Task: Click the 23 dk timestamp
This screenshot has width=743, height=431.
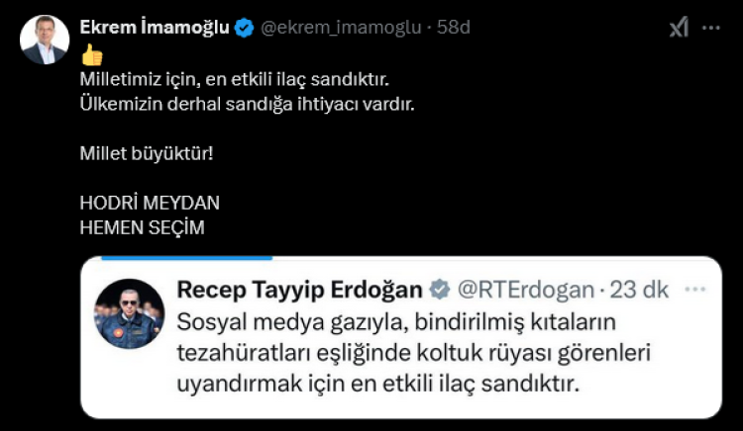Action: (639, 290)
